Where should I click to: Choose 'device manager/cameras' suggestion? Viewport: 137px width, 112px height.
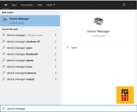pyautogui.click(x=30, y=73)
